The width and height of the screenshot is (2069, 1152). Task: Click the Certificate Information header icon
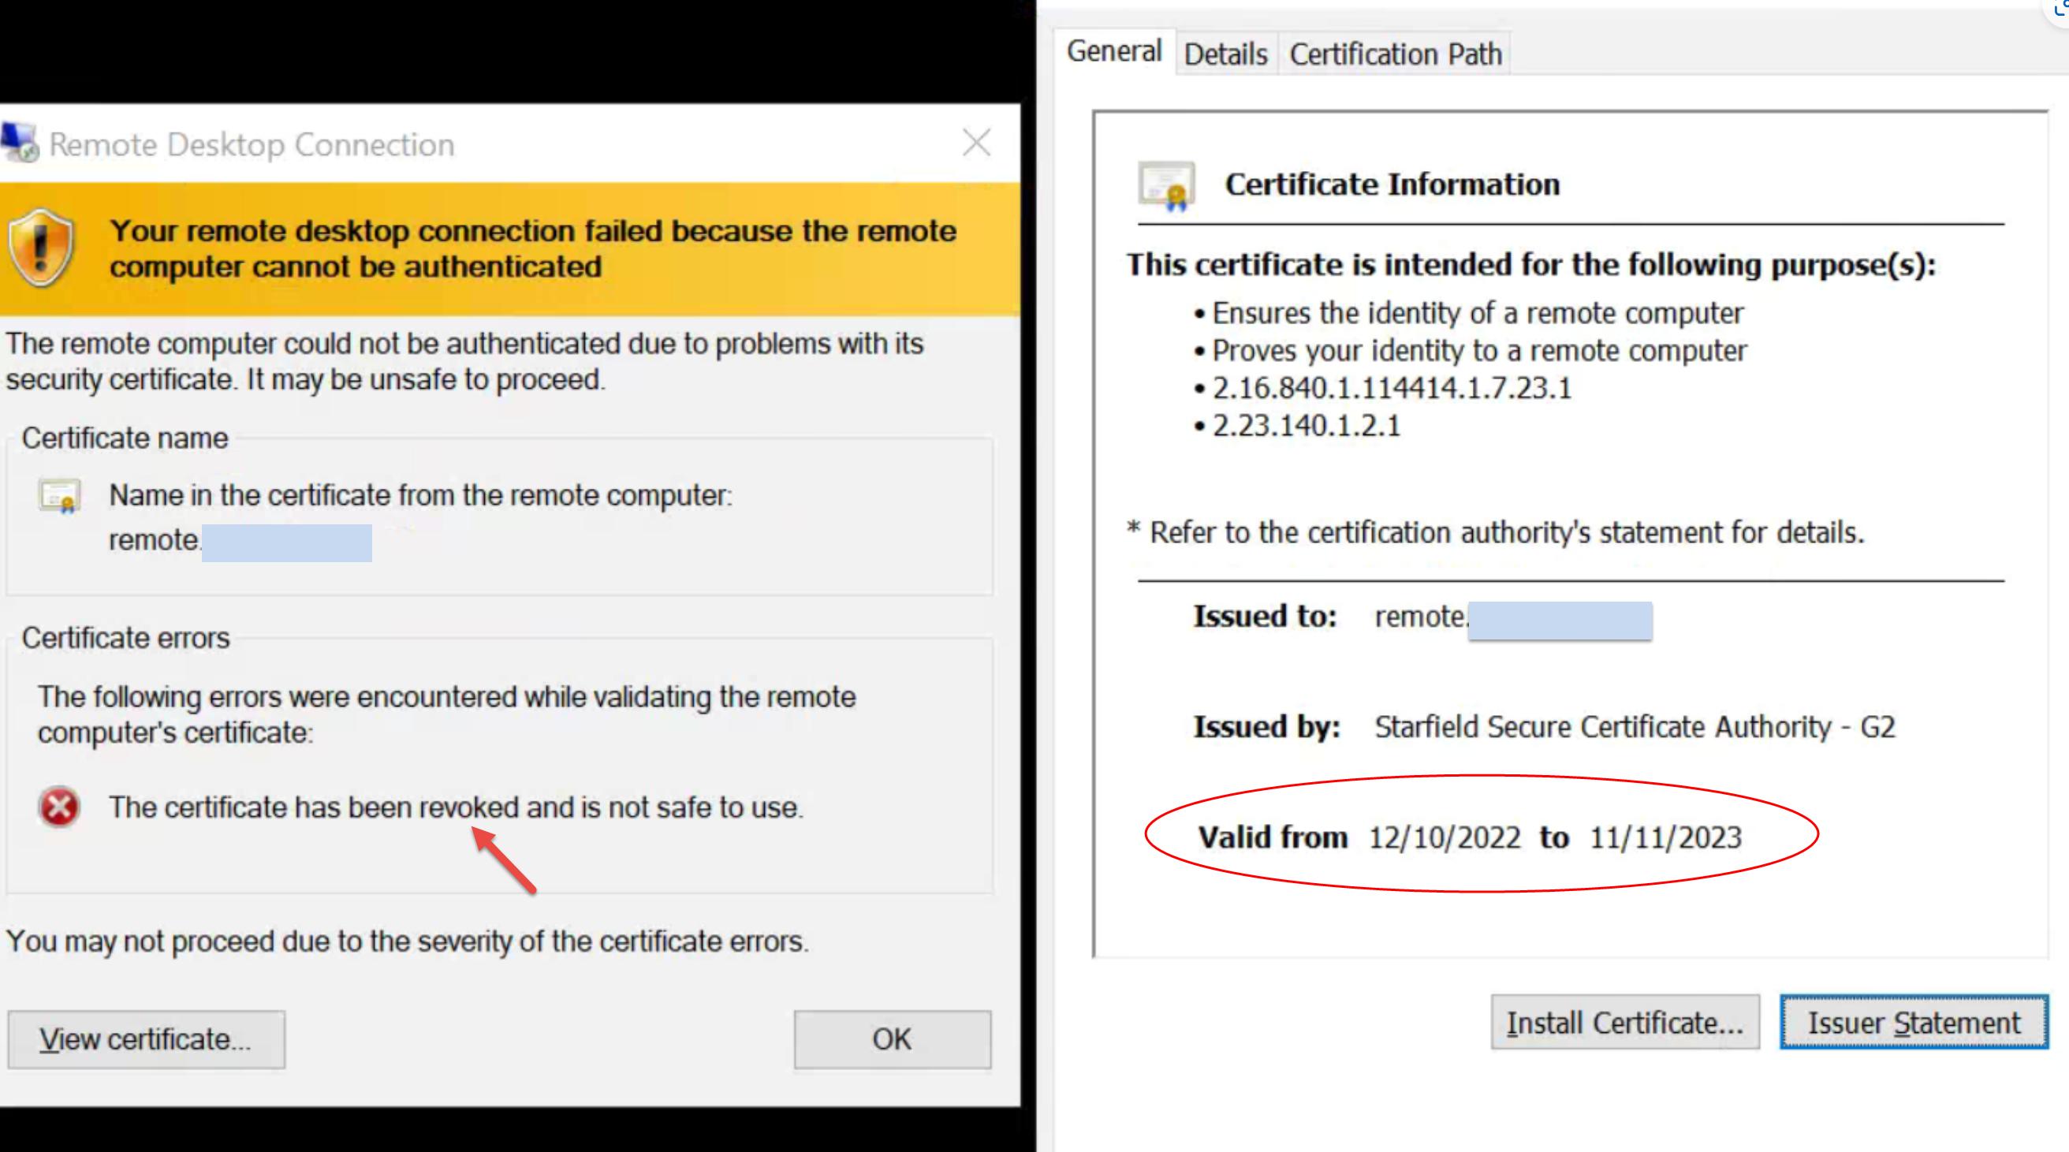pyautogui.click(x=1166, y=185)
